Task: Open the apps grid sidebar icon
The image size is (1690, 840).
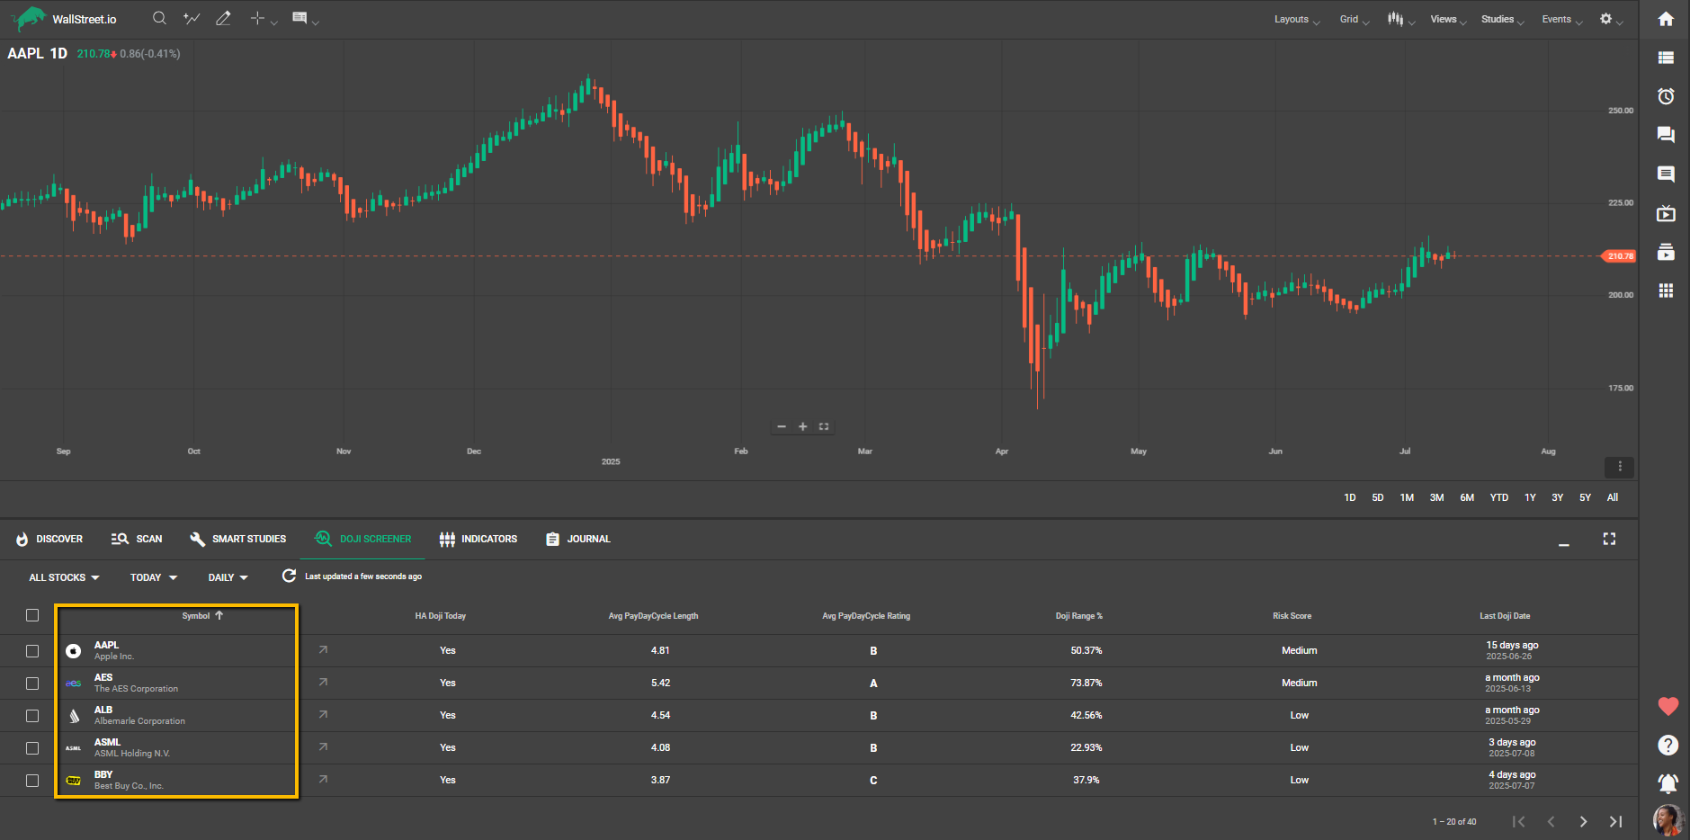Action: [1666, 290]
